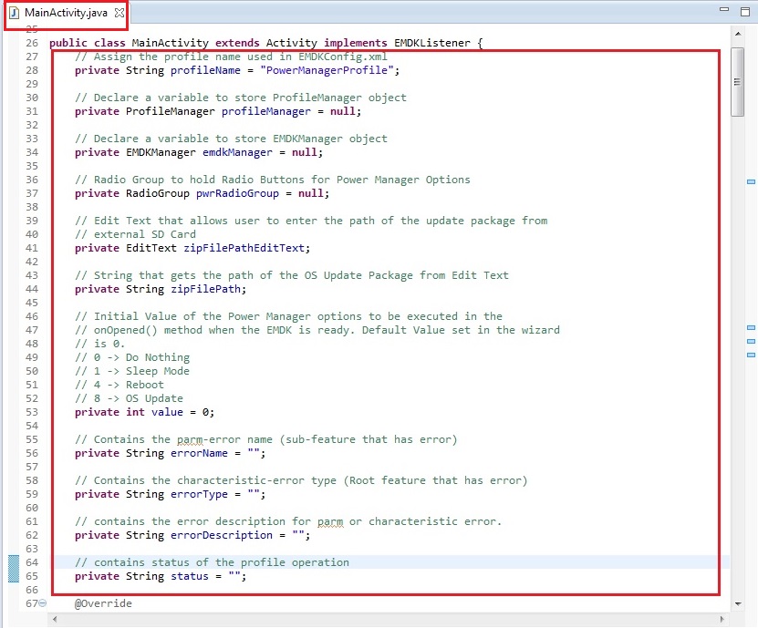Click the Java file icon on the tab
The image size is (758, 628).
14,14
